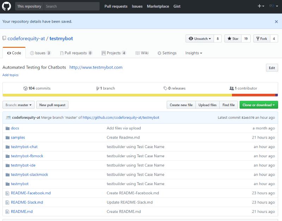The width and height of the screenshot is (282, 221).
Task: Switch to the Projects tab
Action: point(114,53)
